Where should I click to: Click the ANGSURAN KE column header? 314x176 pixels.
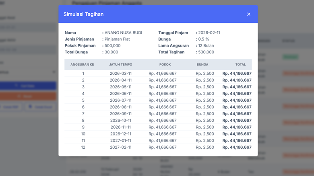(x=82, y=64)
